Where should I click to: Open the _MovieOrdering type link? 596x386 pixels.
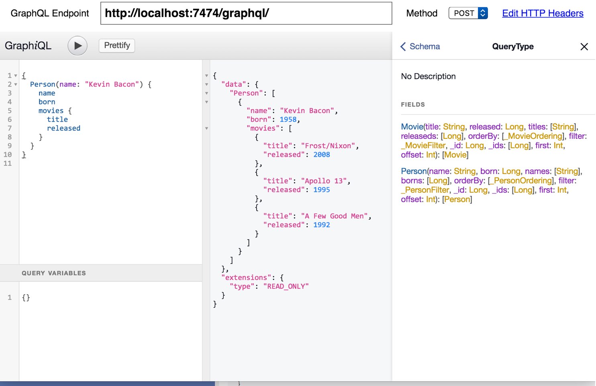pos(533,136)
